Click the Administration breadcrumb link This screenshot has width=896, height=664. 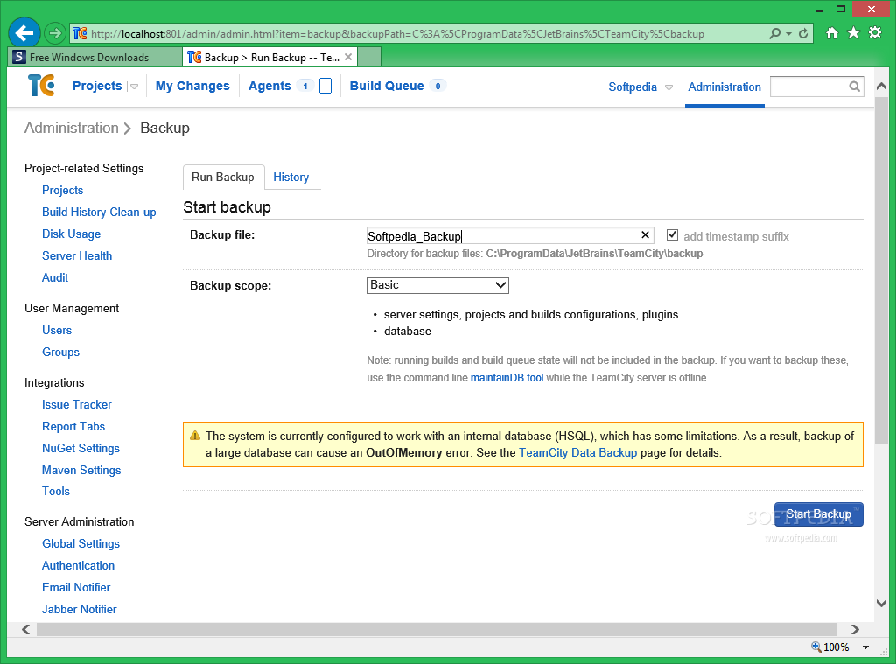[x=72, y=128]
